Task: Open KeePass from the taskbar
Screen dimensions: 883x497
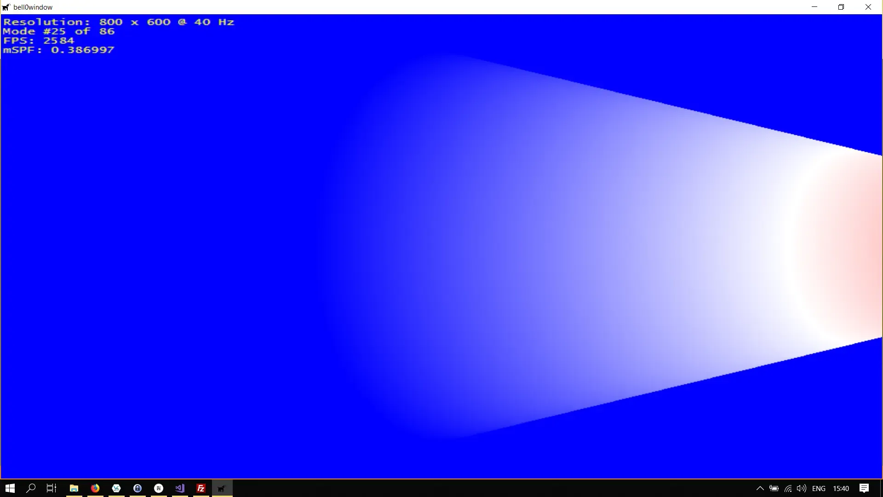Action: (x=137, y=488)
